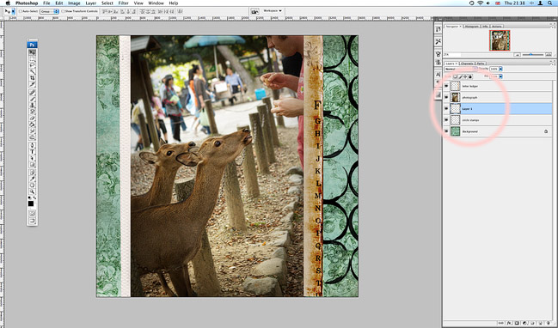This screenshot has width=558, height=328.
Task: Open the Workspace dropdown
Action: [x=273, y=11]
